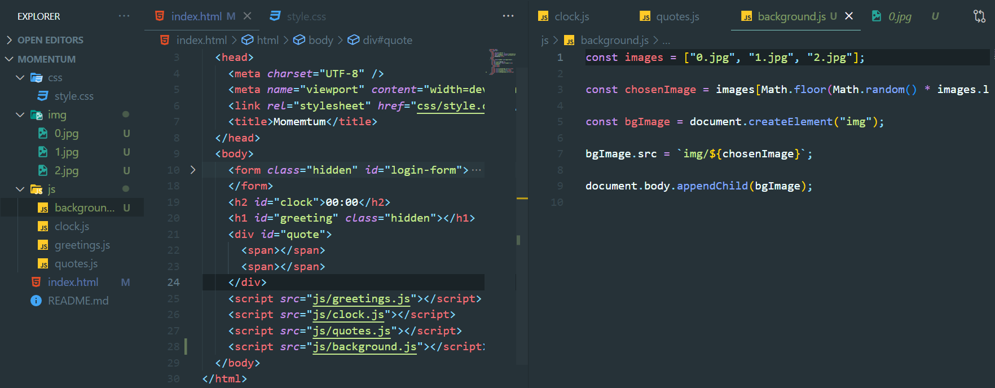Select the 0.jpg image file icon
995x388 pixels.
click(43, 134)
